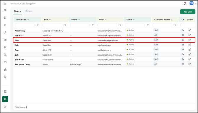Open the Role column filter funnel
This screenshot has width=198, height=113.
pos(65,25)
